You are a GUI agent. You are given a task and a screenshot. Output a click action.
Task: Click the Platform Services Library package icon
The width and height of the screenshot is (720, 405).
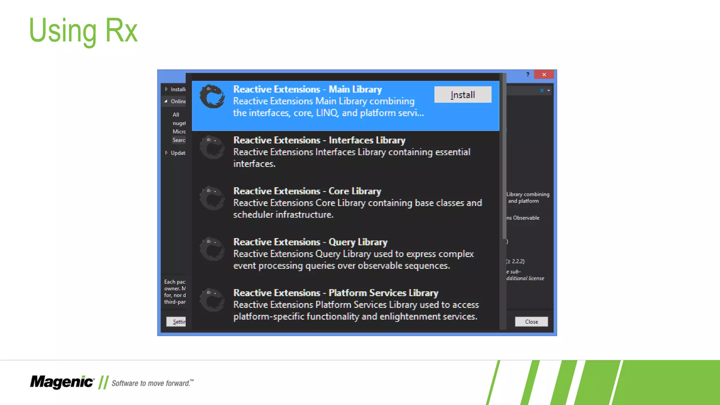pos(212,300)
